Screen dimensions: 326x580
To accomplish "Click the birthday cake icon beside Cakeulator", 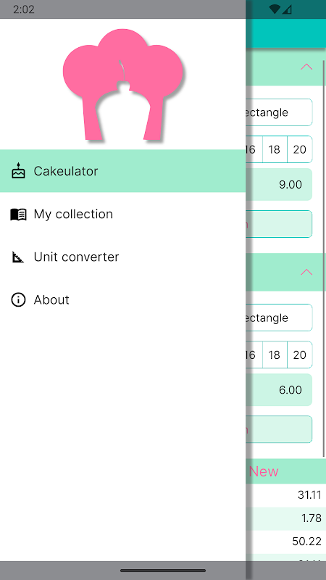I will click(18, 171).
